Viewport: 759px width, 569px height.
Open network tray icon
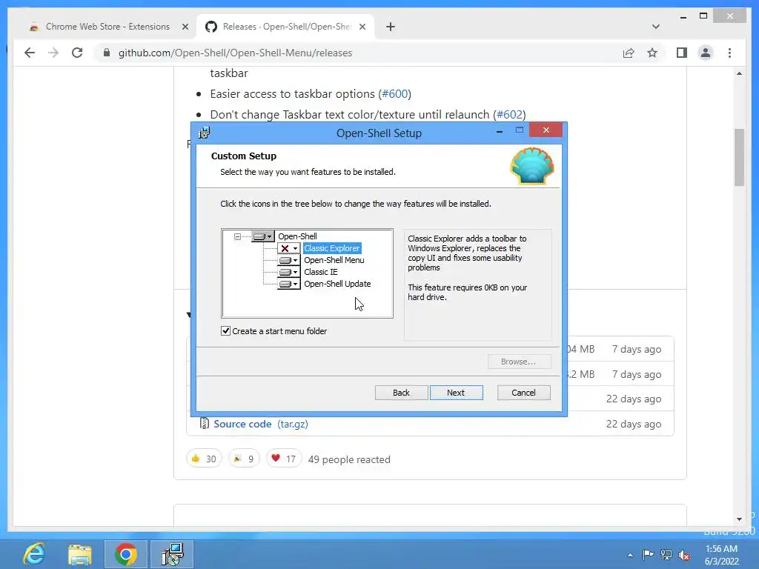point(666,554)
